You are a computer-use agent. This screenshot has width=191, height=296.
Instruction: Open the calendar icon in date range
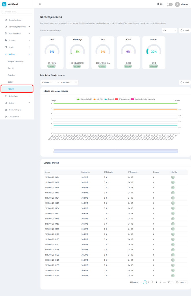[76, 82]
